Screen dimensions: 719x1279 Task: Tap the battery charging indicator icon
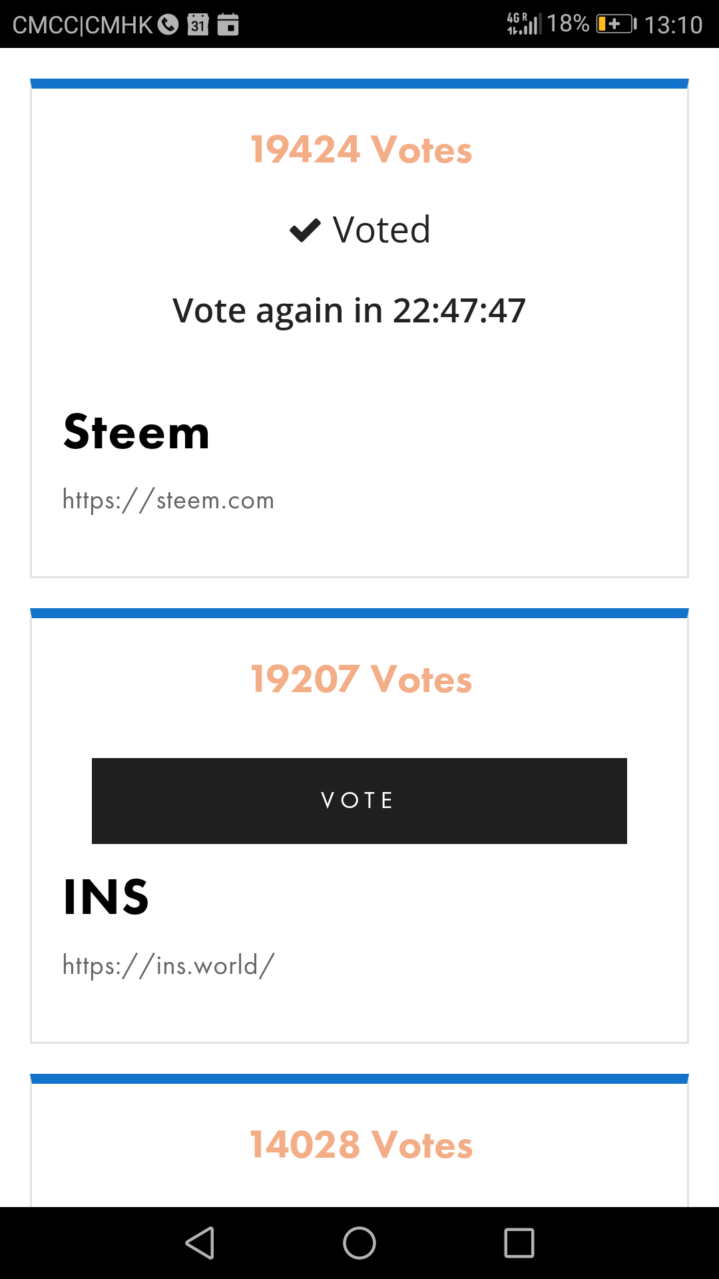(616, 25)
